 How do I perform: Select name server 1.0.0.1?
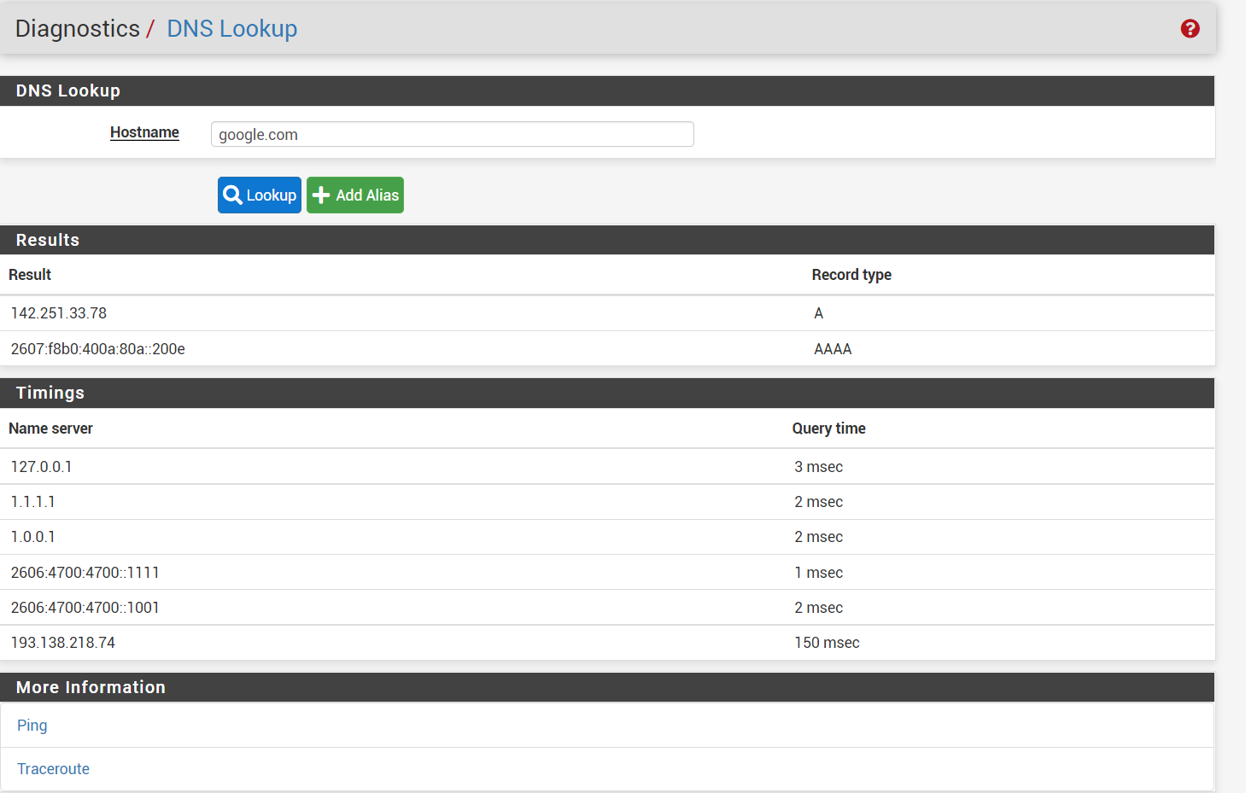point(32,537)
